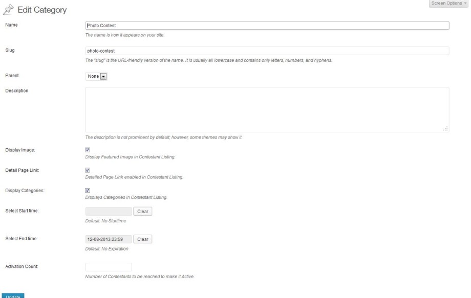
Task: Focus the Name text field
Action: coord(267,26)
